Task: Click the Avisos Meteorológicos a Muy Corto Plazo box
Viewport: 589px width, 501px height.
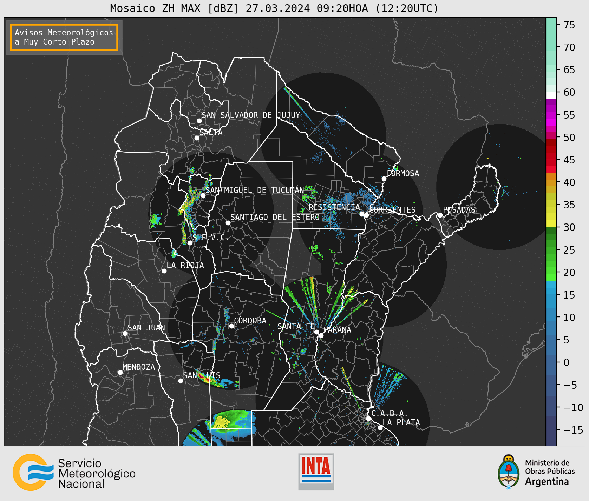Action: (64, 37)
